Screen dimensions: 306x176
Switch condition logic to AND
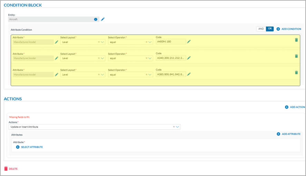pyautogui.click(x=261, y=29)
